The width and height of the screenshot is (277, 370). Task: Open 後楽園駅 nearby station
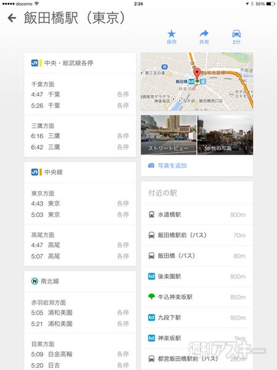click(197, 276)
